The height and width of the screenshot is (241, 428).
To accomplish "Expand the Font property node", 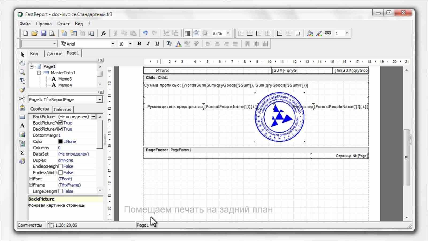I will (x=31, y=179).
